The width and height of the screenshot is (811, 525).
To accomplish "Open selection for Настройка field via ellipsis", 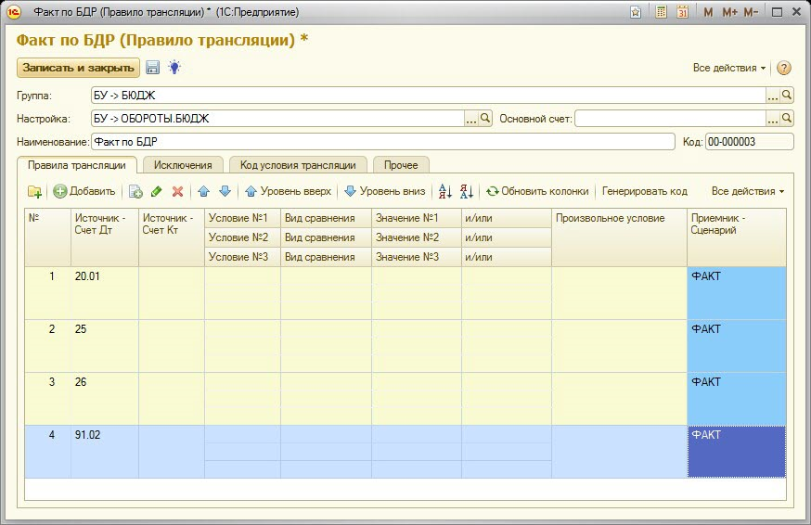I will coord(471,119).
